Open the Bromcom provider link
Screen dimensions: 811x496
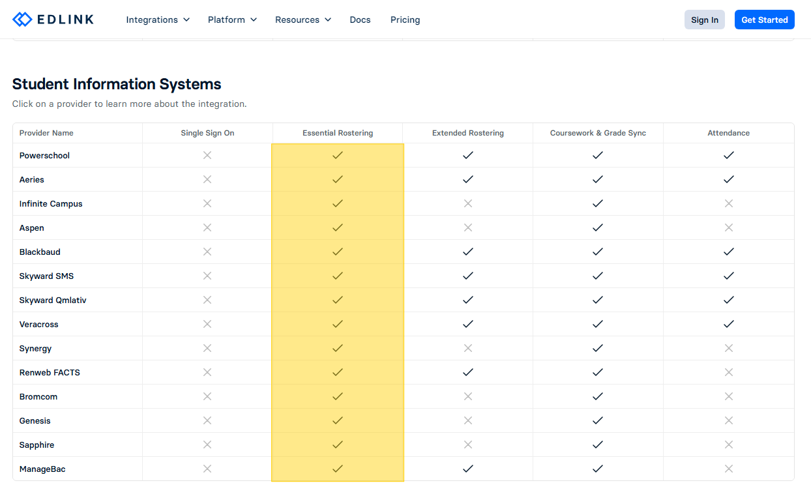pos(38,396)
